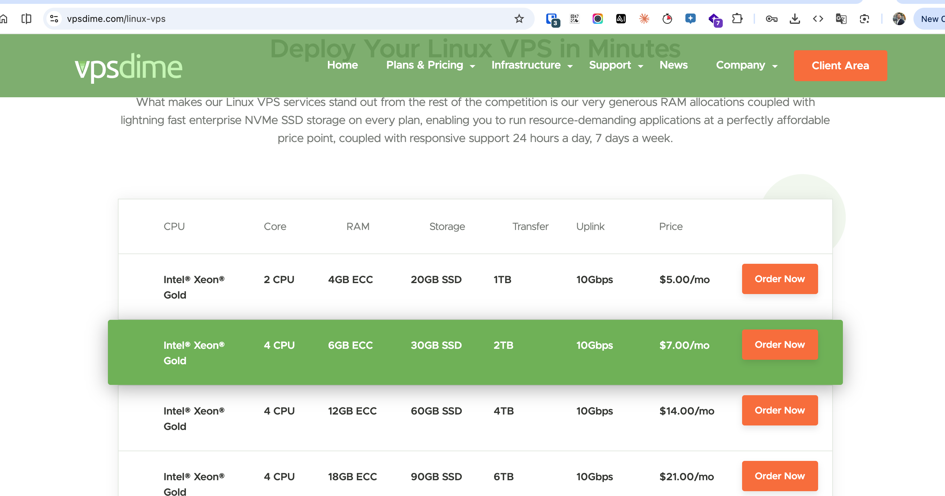Open the stopwatch timer extension
Screen dimensions: 945x496
pos(667,19)
